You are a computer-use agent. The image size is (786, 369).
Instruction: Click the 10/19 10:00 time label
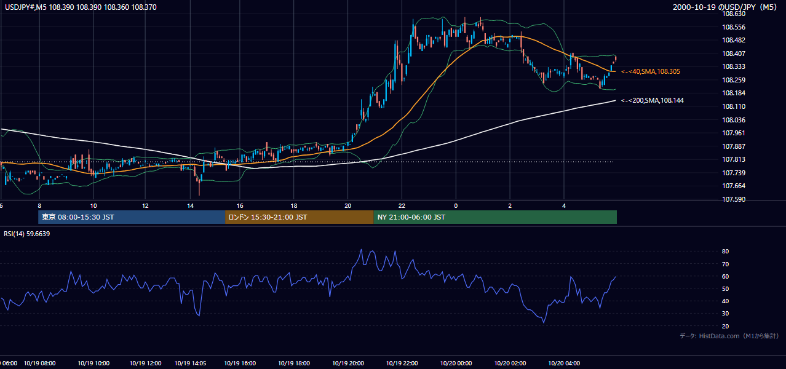[93, 363]
